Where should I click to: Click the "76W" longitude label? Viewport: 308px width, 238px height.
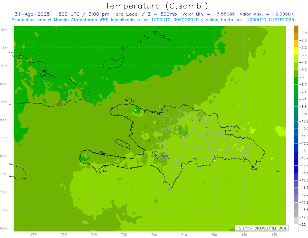(34, 235)
